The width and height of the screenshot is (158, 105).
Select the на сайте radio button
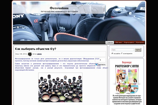[112, 54]
